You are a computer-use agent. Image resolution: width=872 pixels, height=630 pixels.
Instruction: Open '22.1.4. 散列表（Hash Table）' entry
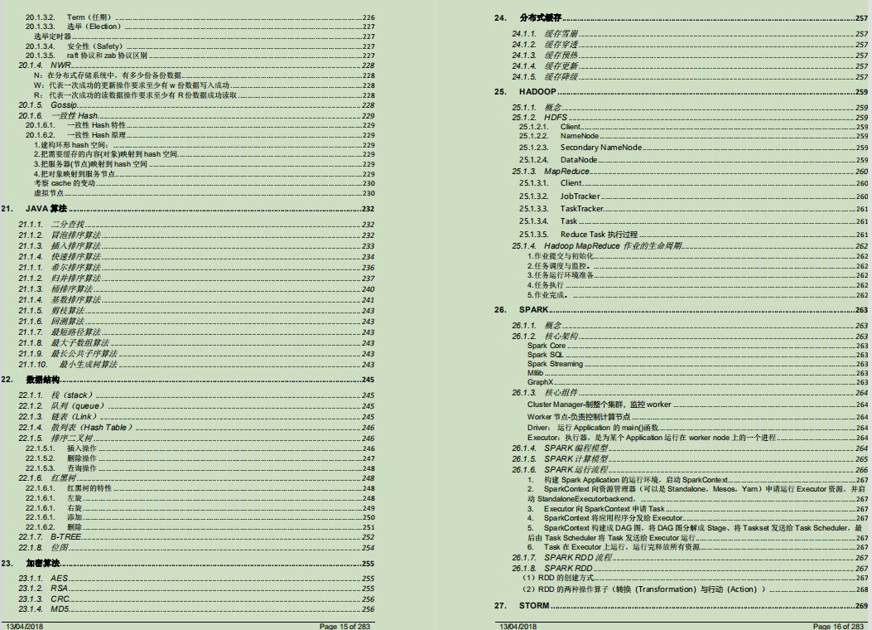point(196,428)
